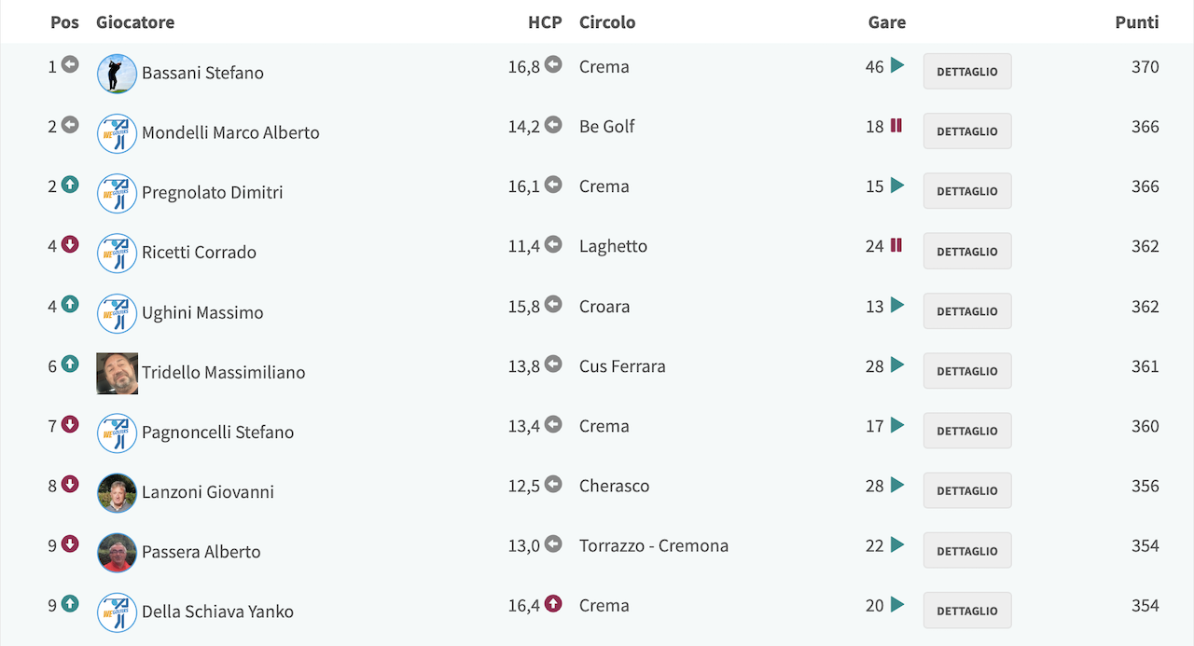Sort the table by Punti column header
This screenshot has width=1194, height=646.
click(x=1137, y=22)
